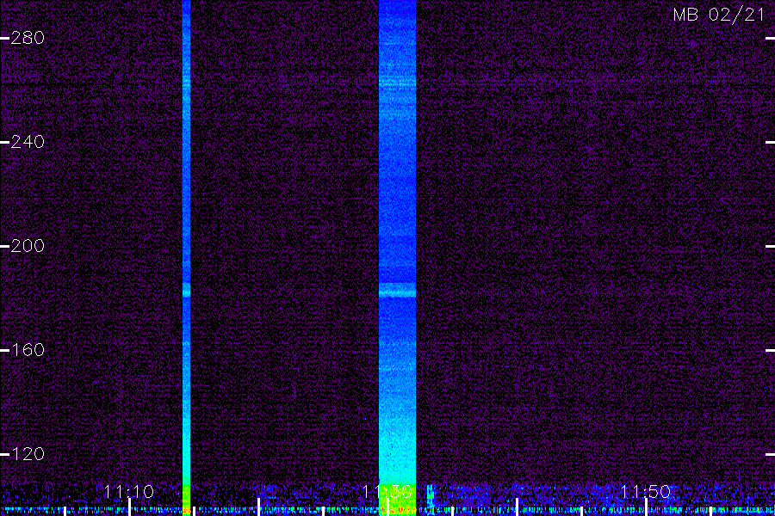775x516 pixels.
Task: Select the wide blue vertical signal band
Action: (397, 258)
